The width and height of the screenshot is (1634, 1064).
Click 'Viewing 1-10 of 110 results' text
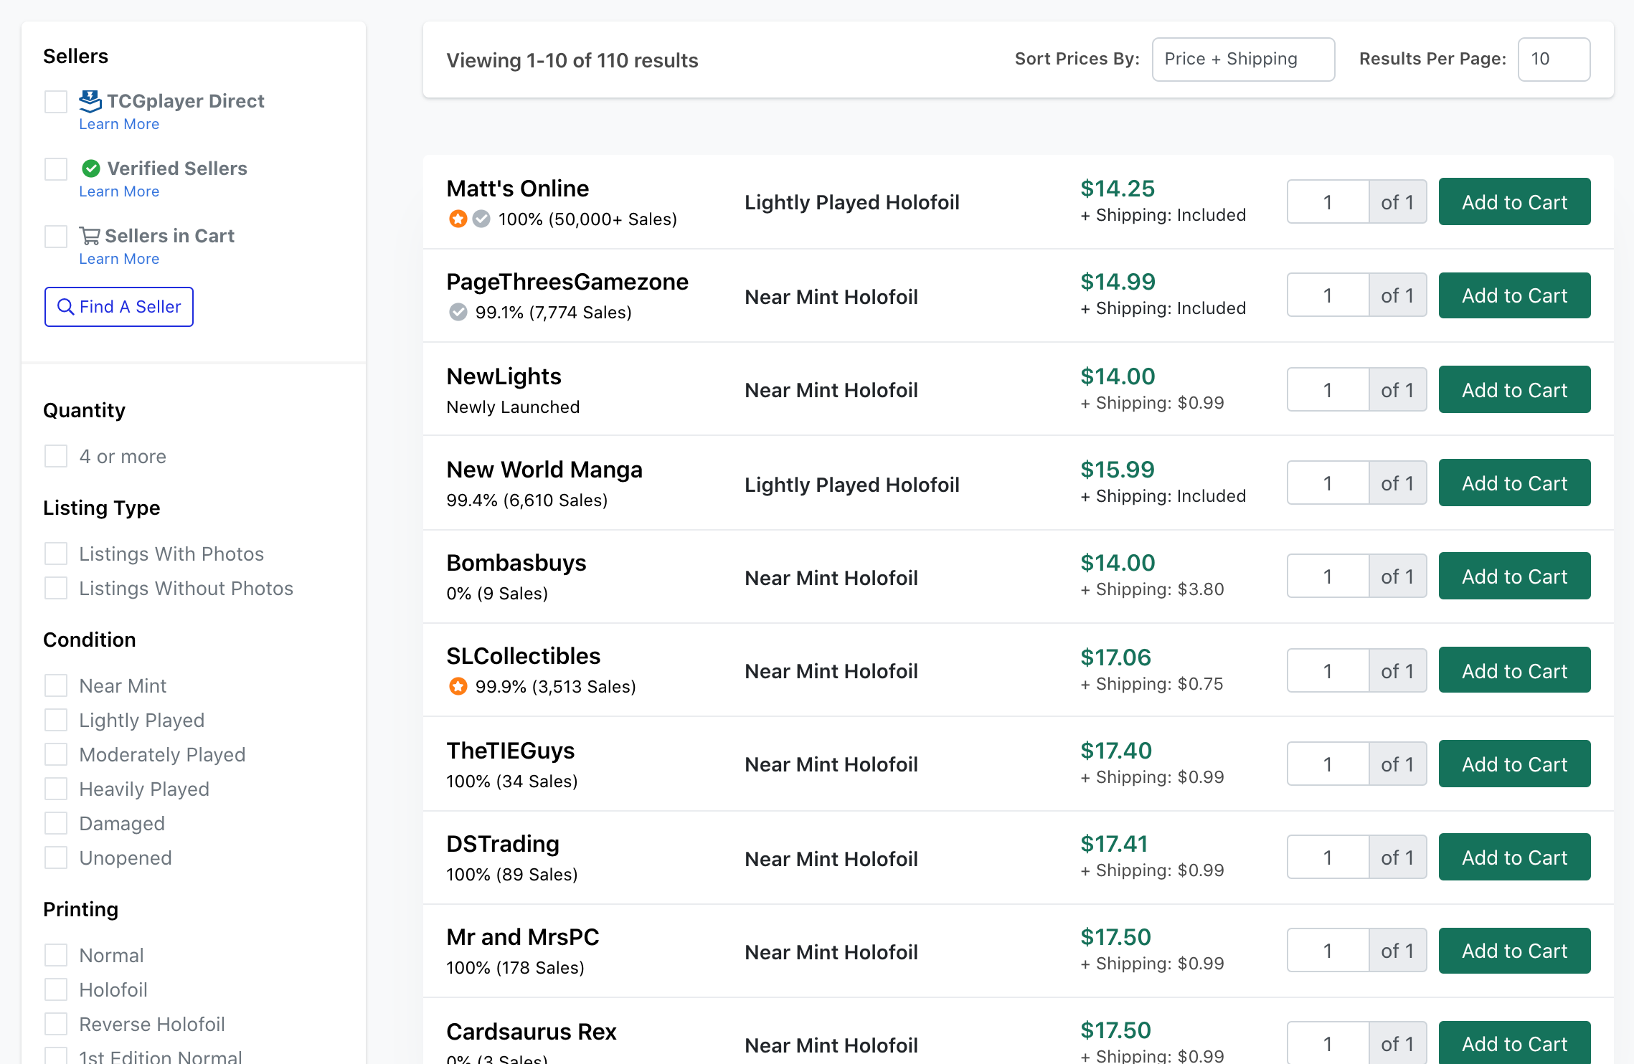572,60
